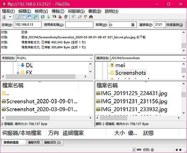Open remote site path dropdown /DCIM/Screenshots
This screenshot has width=187, height=153.
[x=184, y=58]
